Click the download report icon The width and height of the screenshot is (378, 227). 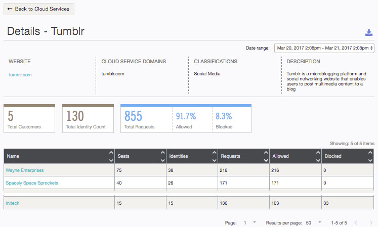pyautogui.click(x=368, y=32)
